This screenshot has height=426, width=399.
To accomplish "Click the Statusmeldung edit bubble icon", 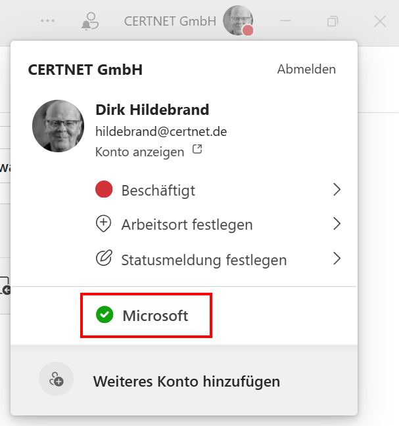I will (104, 259).
